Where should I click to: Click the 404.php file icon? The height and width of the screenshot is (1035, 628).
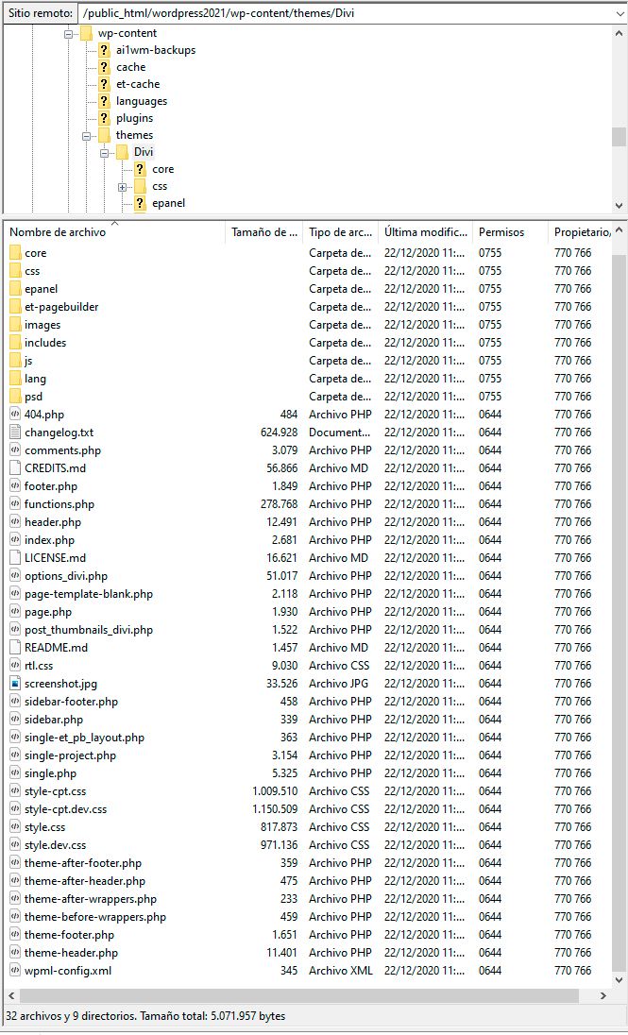(16, 415)
